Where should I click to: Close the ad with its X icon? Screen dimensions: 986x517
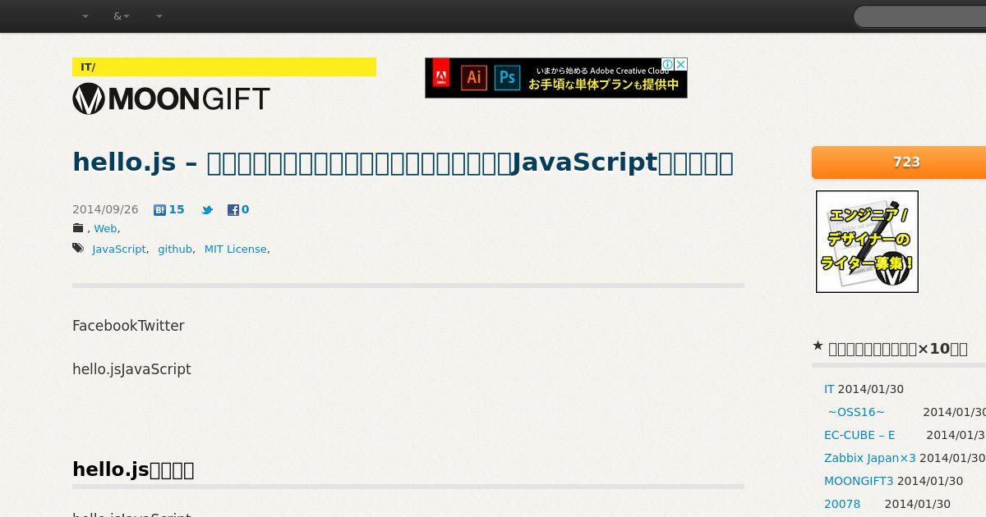681,64
